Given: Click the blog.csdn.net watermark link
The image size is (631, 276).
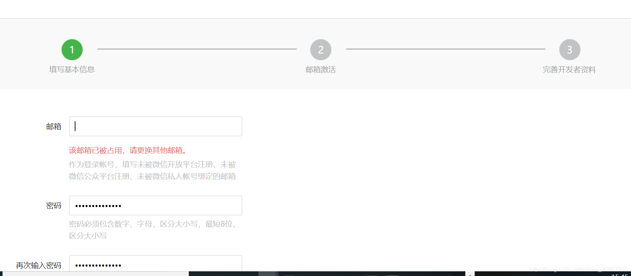Looking at the screenshot, I should point(578,269).
